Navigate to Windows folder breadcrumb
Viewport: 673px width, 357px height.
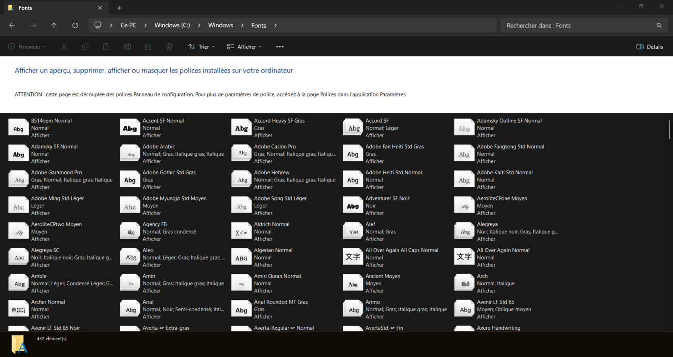click(x=220, y=25)
